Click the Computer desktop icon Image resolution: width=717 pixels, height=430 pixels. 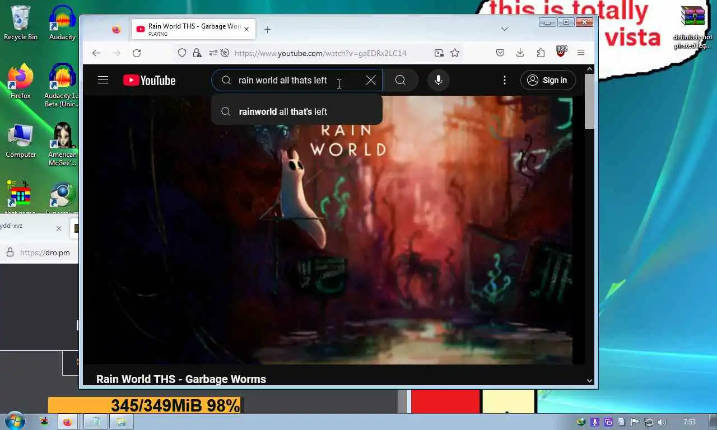click(21, 141)
